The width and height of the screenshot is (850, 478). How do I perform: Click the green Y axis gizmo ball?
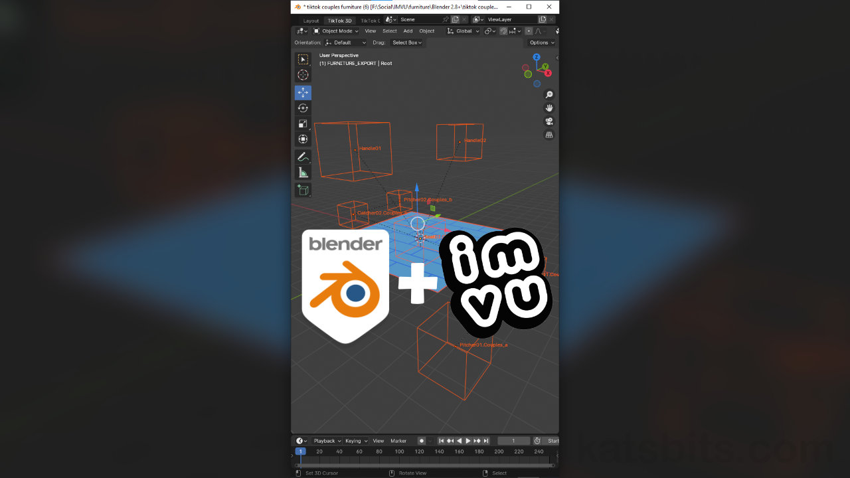[545, 66]
